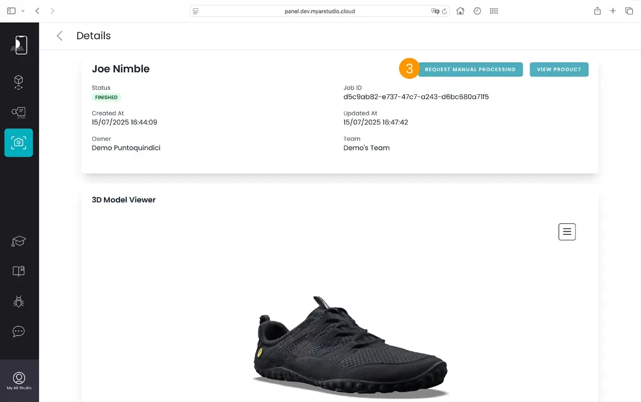Open the My AR Studio profile
The height and width of the screenshot is (402, 641).
(19, 380)
